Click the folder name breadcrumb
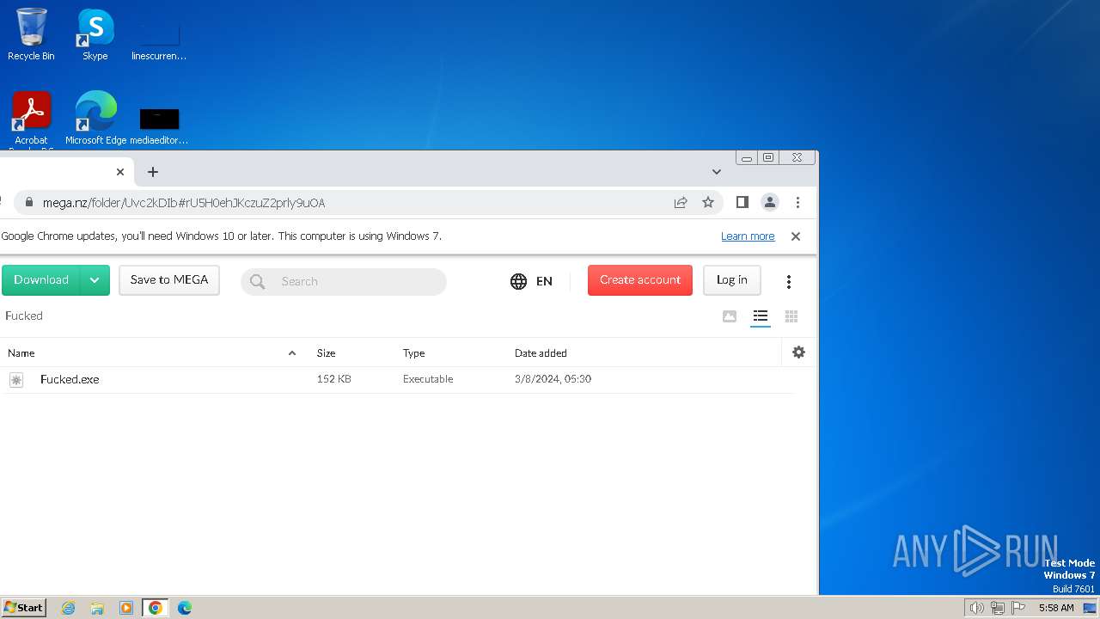Image resolution: width=1100 pixels, height=619 pixels. [24, 316]
